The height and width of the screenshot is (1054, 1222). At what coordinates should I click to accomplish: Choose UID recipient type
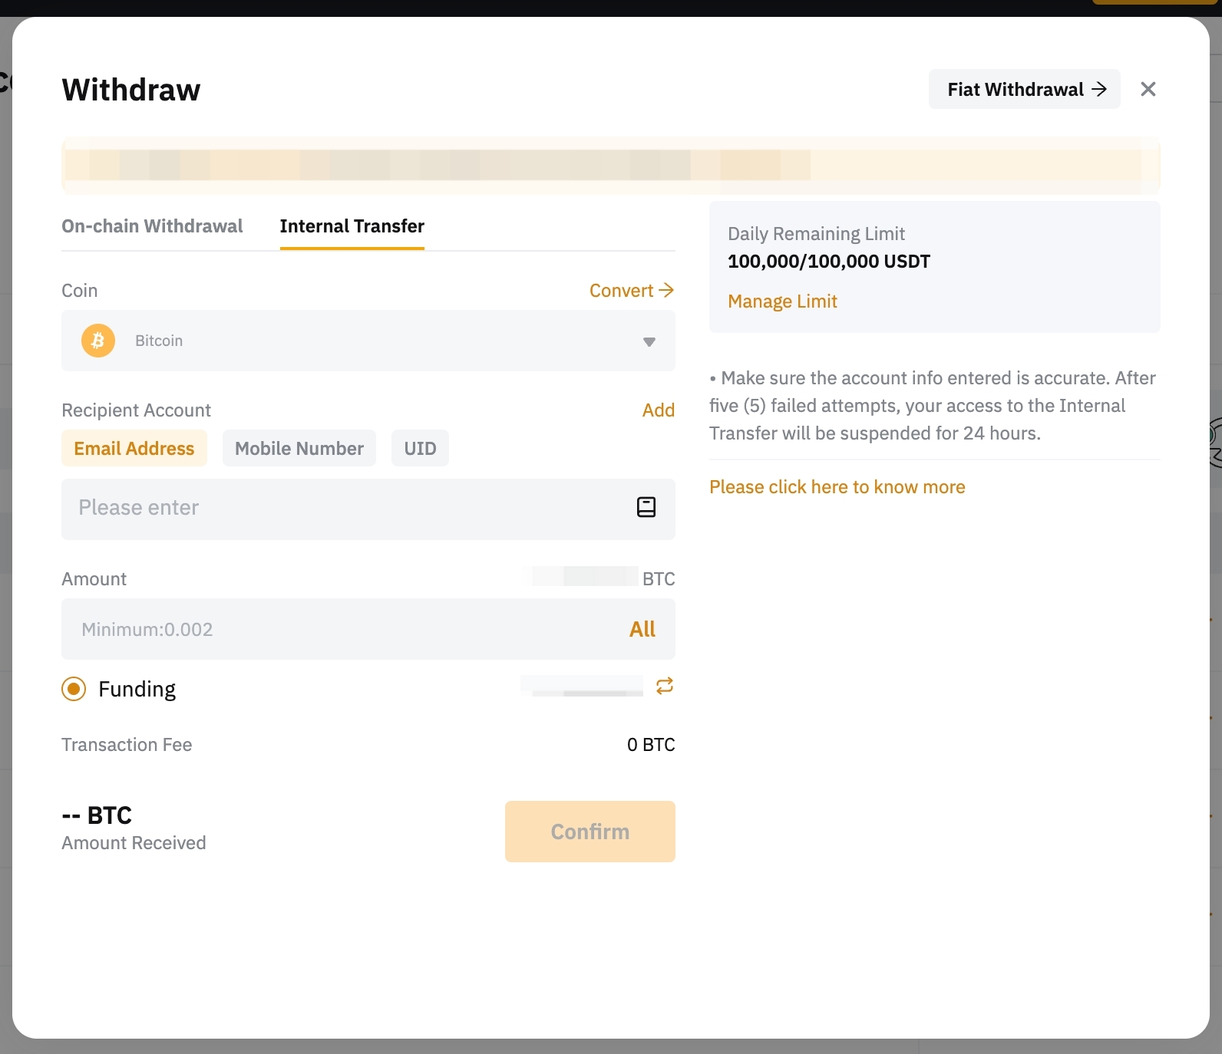tap(420, 449)
